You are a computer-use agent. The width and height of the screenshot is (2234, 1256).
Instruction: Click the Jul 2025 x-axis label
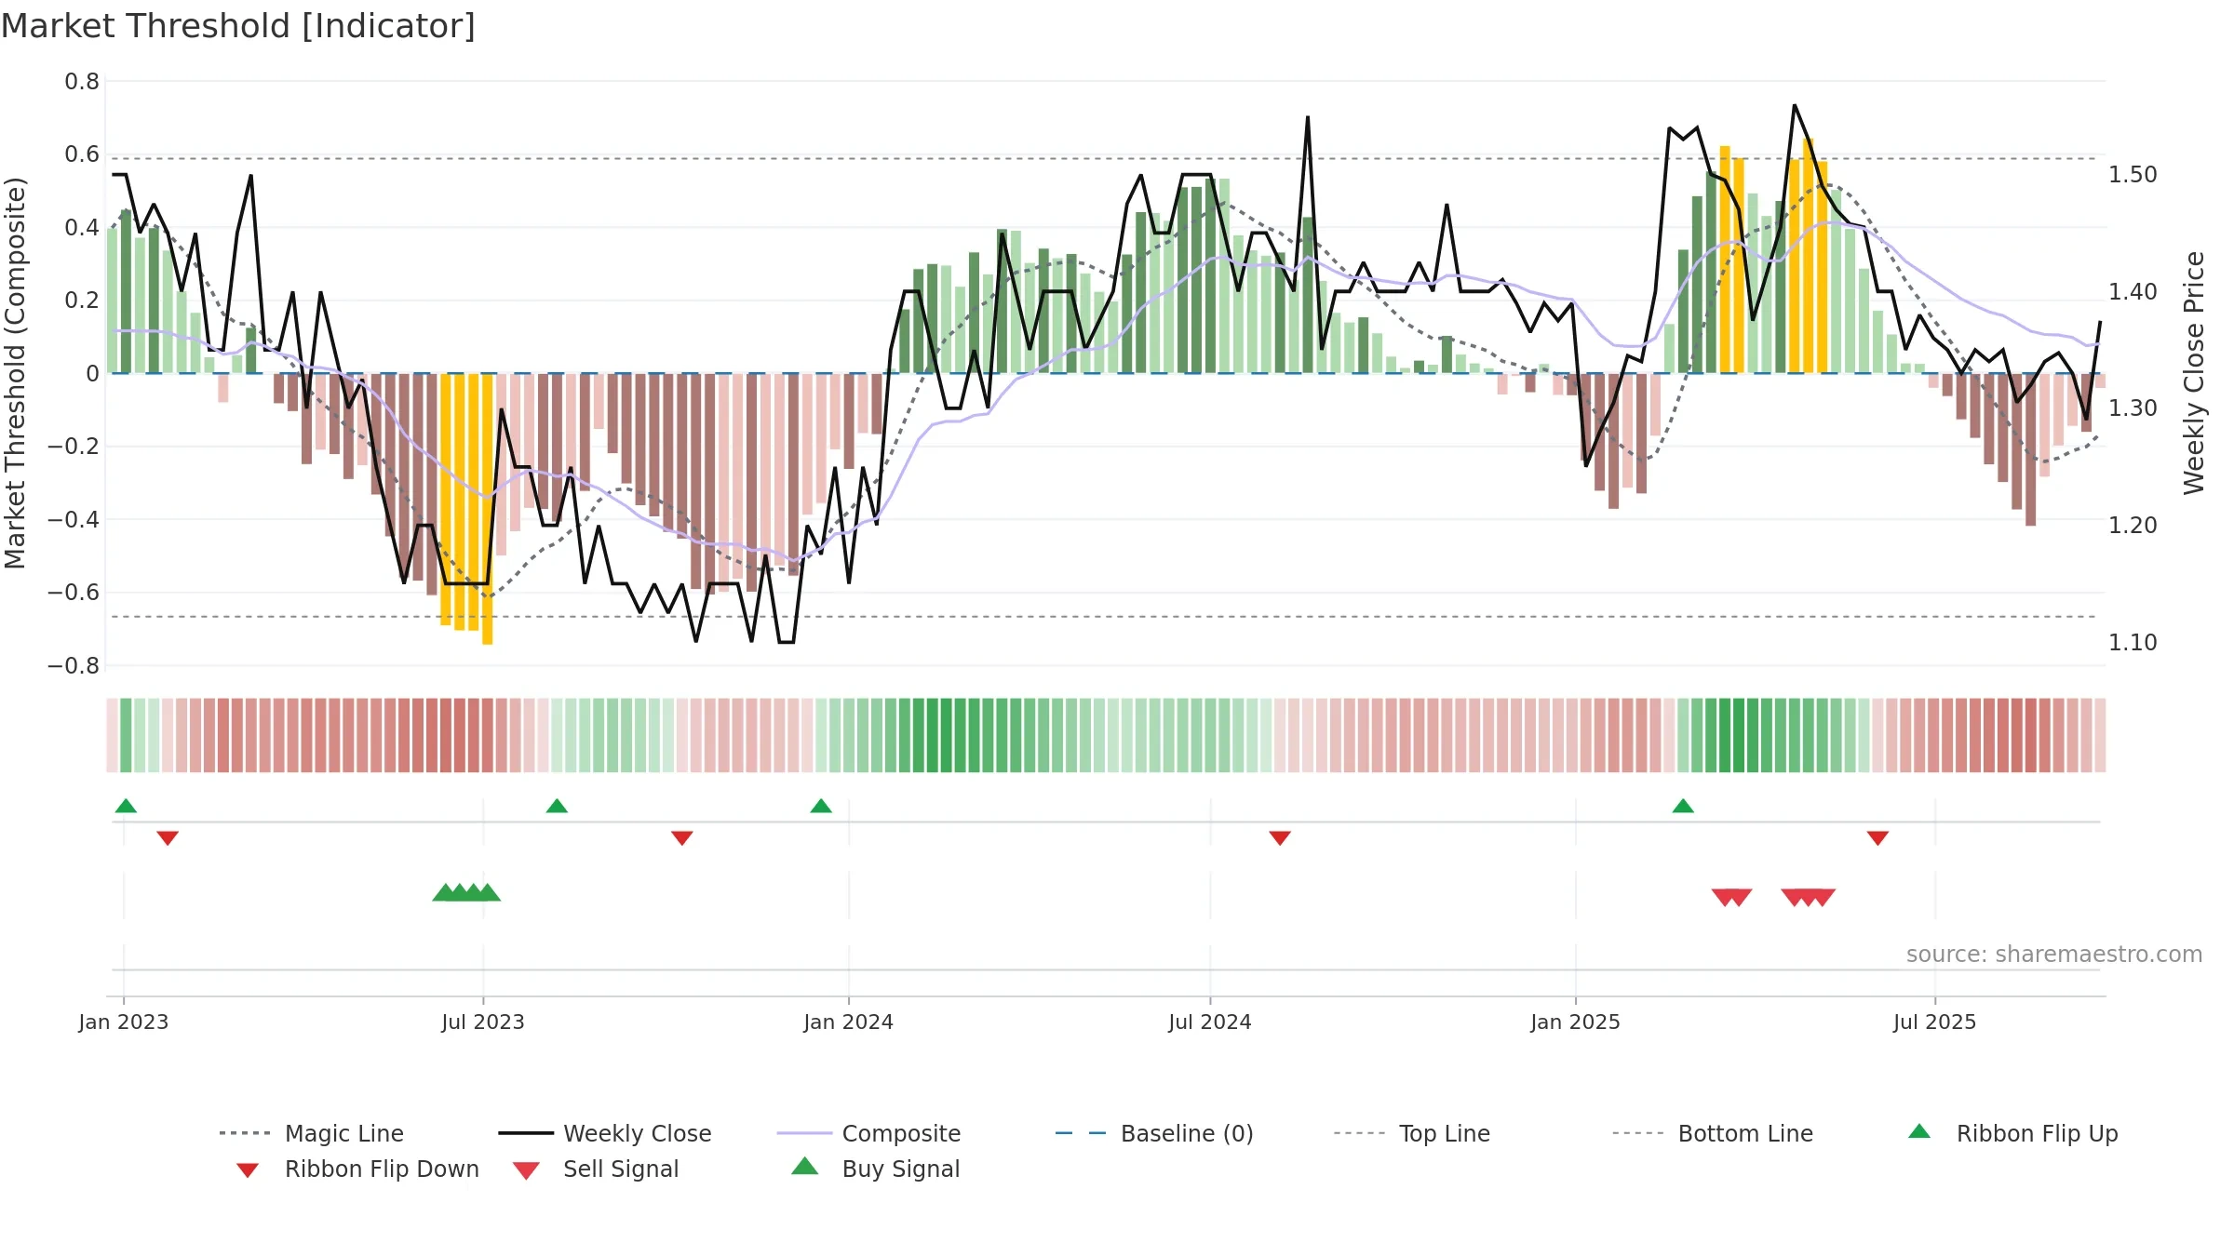tap(1935, 1022)
